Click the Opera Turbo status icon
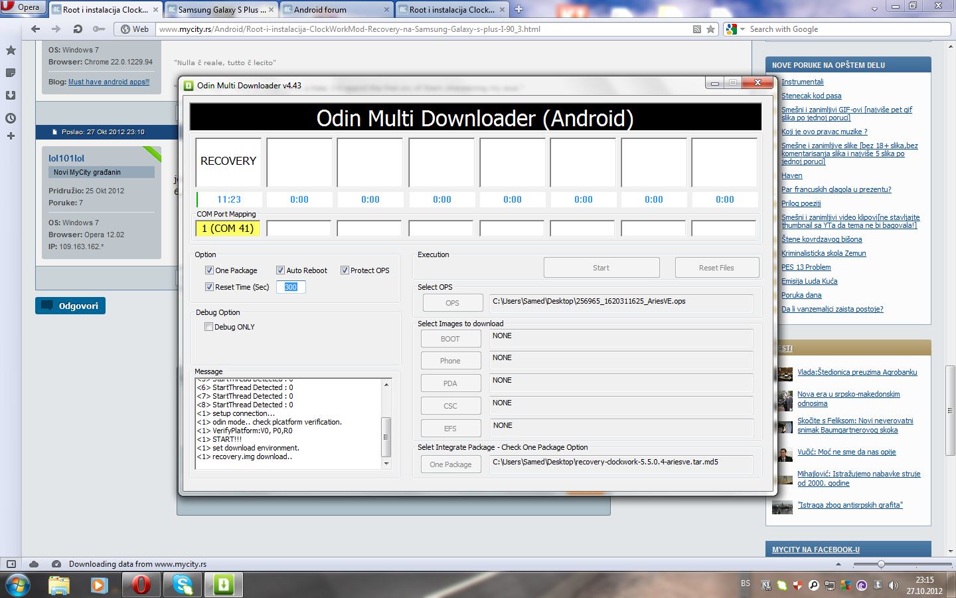 (x=56, y=564)
